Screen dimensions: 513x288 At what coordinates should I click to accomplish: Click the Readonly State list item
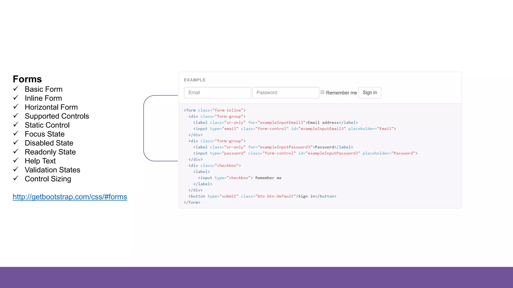50,152
